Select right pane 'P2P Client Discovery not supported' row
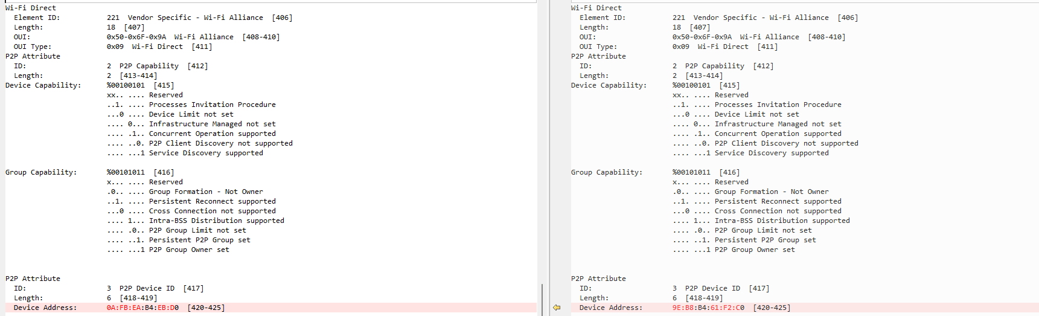Viewport: 1039px width, 316px height. click(766, 143)
